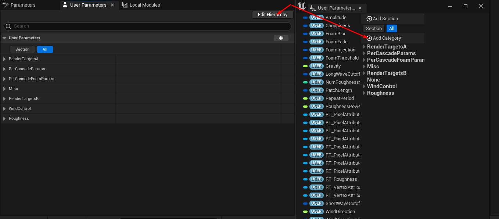Enable All filter in hierarchy editor
Viewport: 499px width, 219px height.
point(392,29)
